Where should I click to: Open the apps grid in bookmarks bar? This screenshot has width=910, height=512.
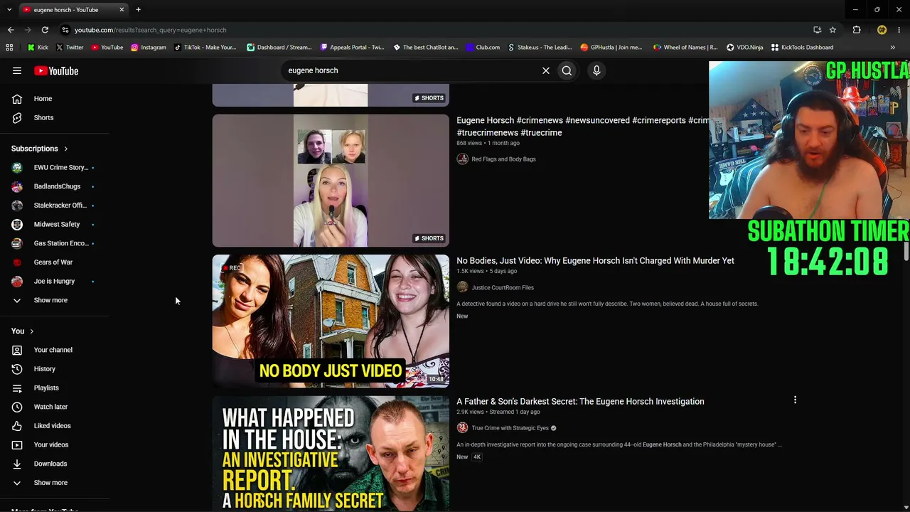[9, 48]
